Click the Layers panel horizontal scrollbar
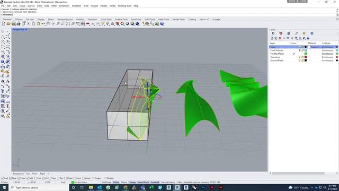This screenshot has height=191, width=339. (298, 173)
